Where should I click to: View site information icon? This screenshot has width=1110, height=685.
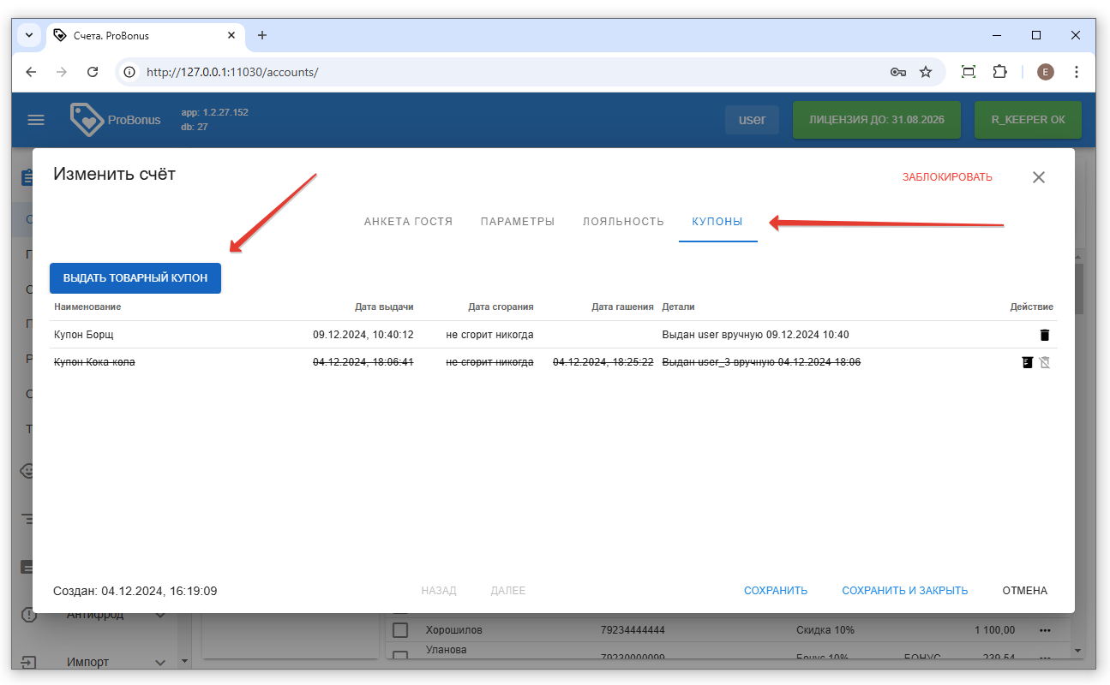[x=129, y=72]
